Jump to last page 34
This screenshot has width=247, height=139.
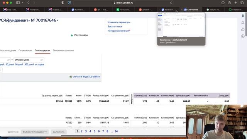point(116,131)
